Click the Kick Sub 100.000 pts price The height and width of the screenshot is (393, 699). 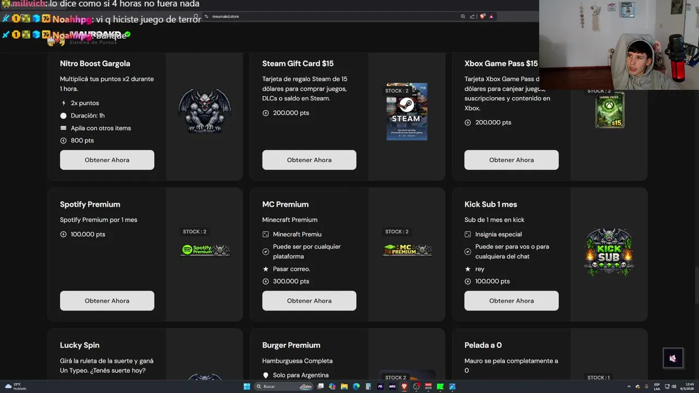tap(487, 281)
